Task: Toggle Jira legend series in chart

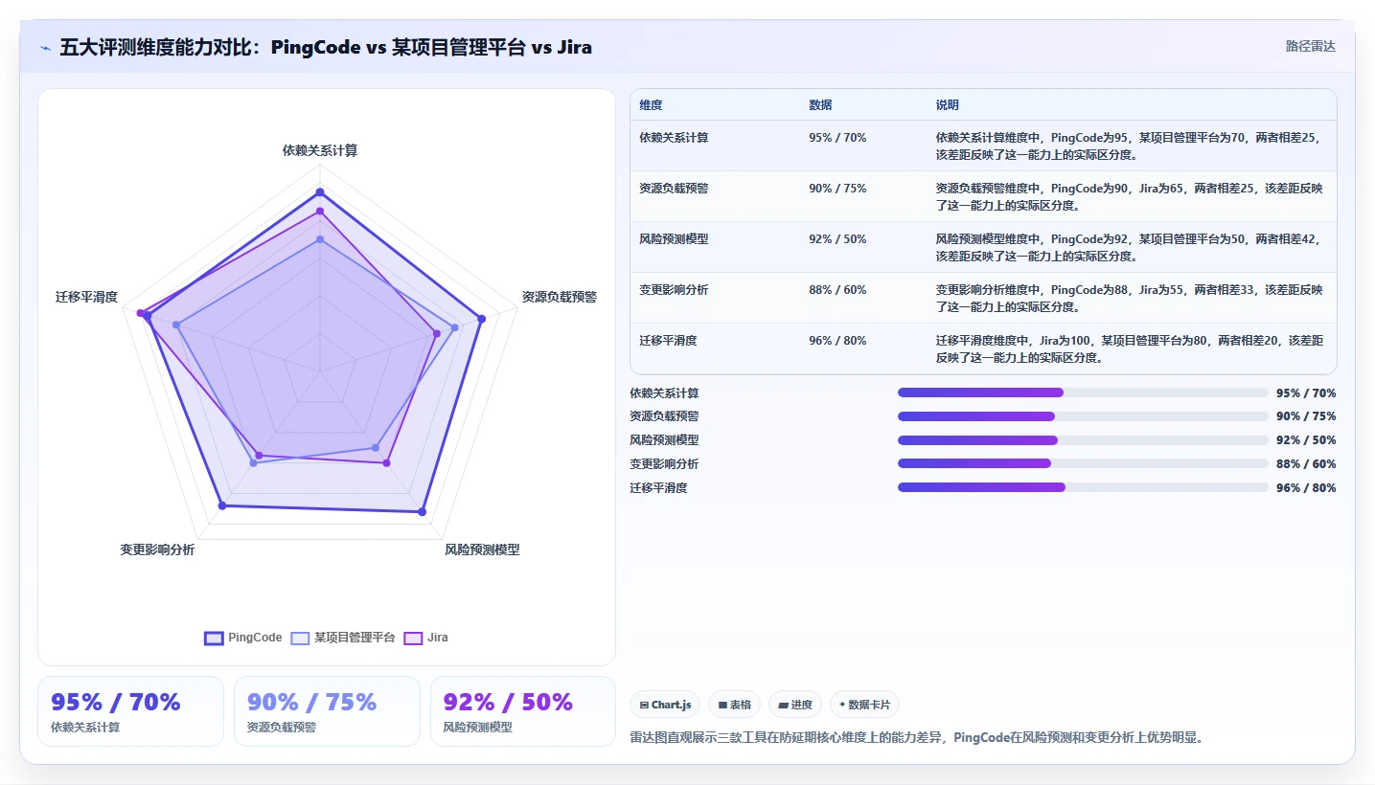Action: [x=425, y=638]
